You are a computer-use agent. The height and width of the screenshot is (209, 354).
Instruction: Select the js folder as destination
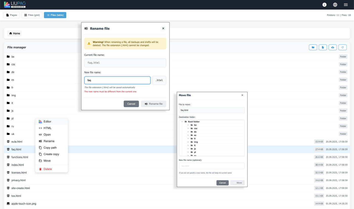click(x=195, y=149)
